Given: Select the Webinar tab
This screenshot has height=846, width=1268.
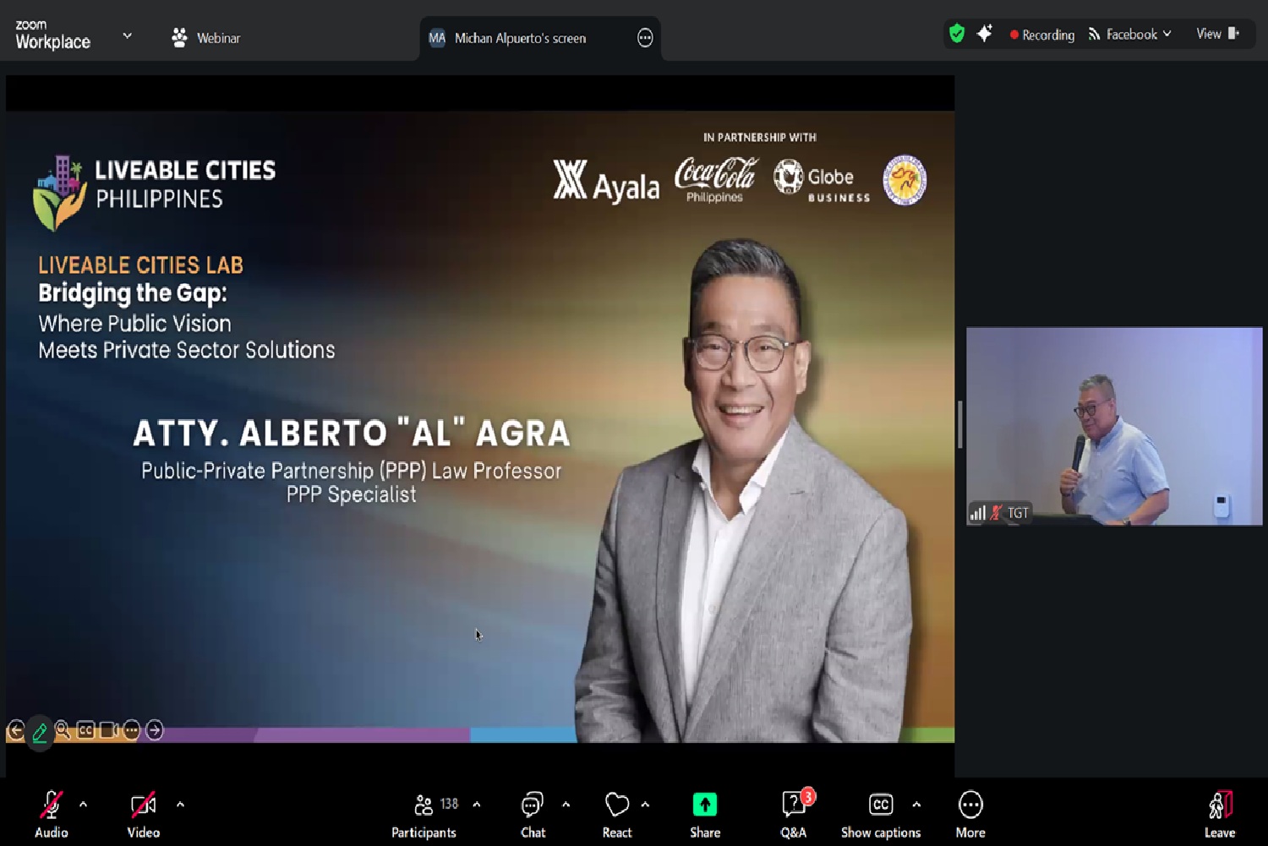Looking at the screenshot, I should point(206,38).
